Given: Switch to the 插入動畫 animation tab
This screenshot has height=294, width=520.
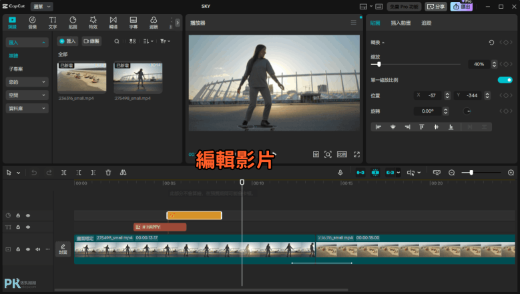Looking at the screenshot, I should point(401,23).
